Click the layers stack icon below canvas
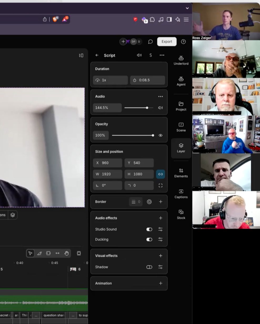 (13, 215)
